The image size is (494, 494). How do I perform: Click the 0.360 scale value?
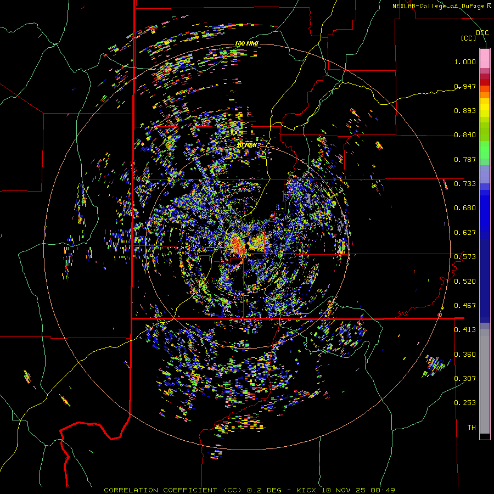(x=465, y=355)
